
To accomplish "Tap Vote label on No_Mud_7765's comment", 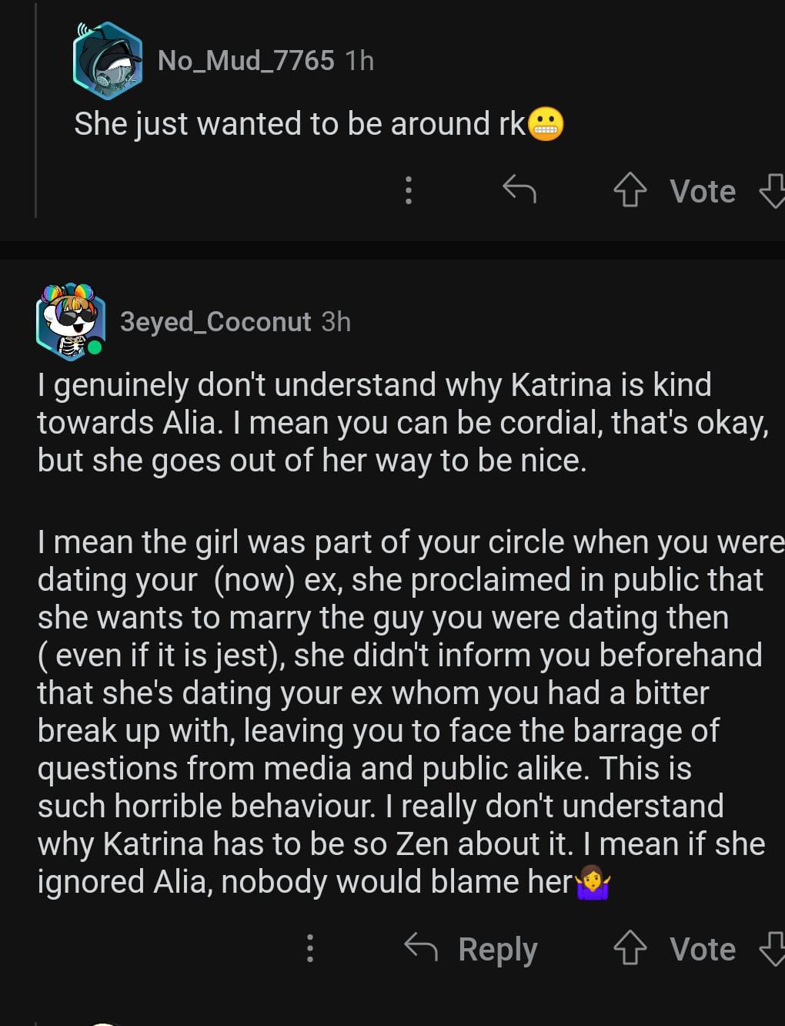I will pos(703,191).
